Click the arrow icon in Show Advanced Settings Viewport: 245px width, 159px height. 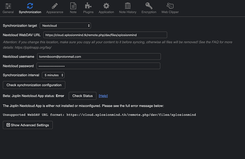[8, 125]
